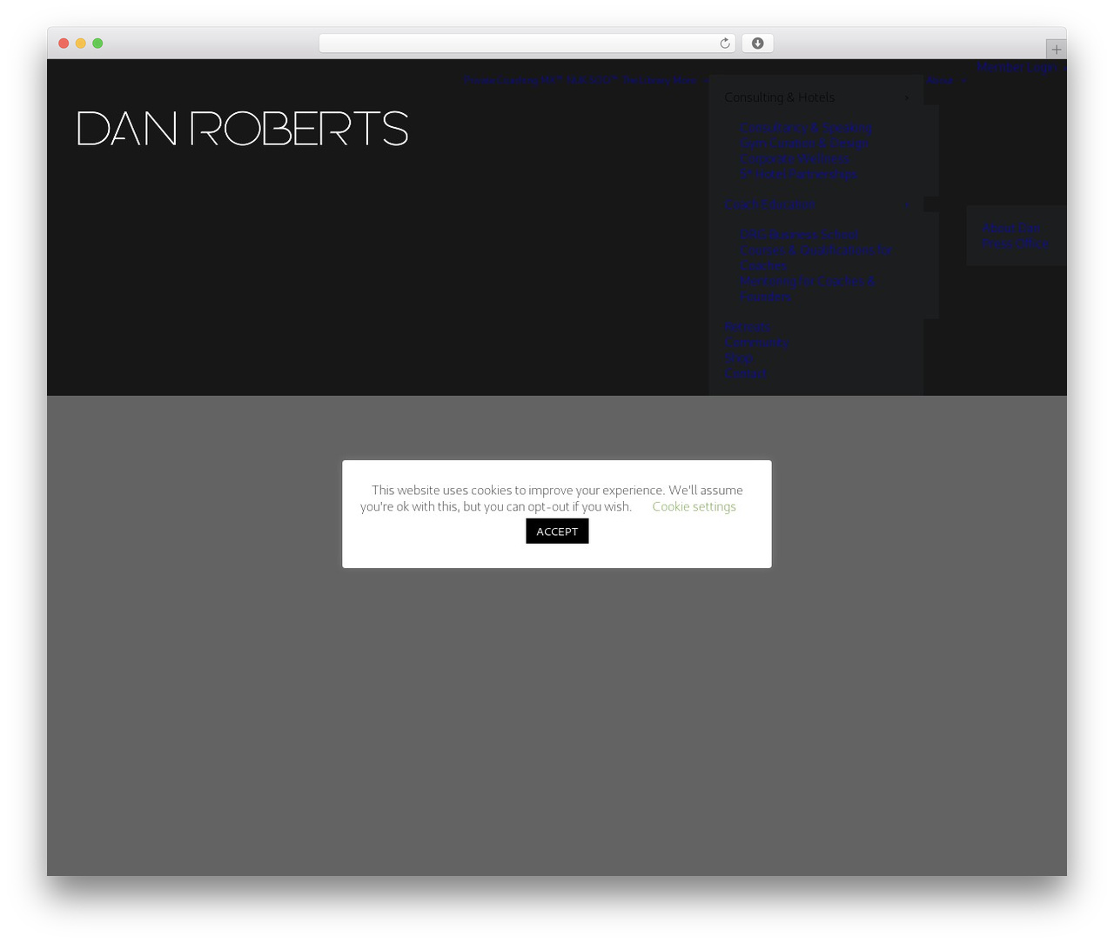Open a new browser tab with plus icon
Screen dimensions: 1114x943
tap(1056, 50)
